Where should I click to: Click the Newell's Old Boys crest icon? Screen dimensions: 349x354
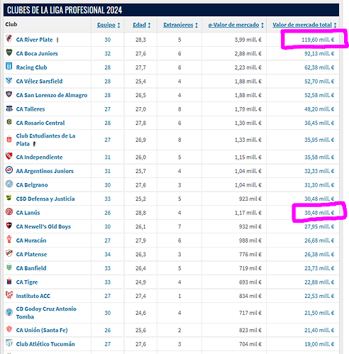pyautogui.click(x=9, y=226)
